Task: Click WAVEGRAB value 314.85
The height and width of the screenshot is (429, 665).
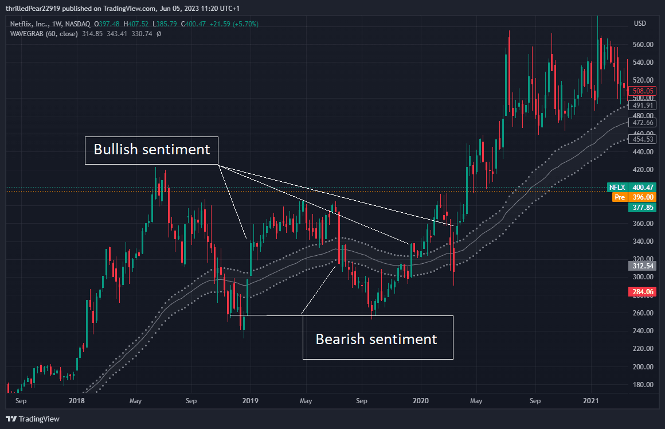Action: (92, 34)
